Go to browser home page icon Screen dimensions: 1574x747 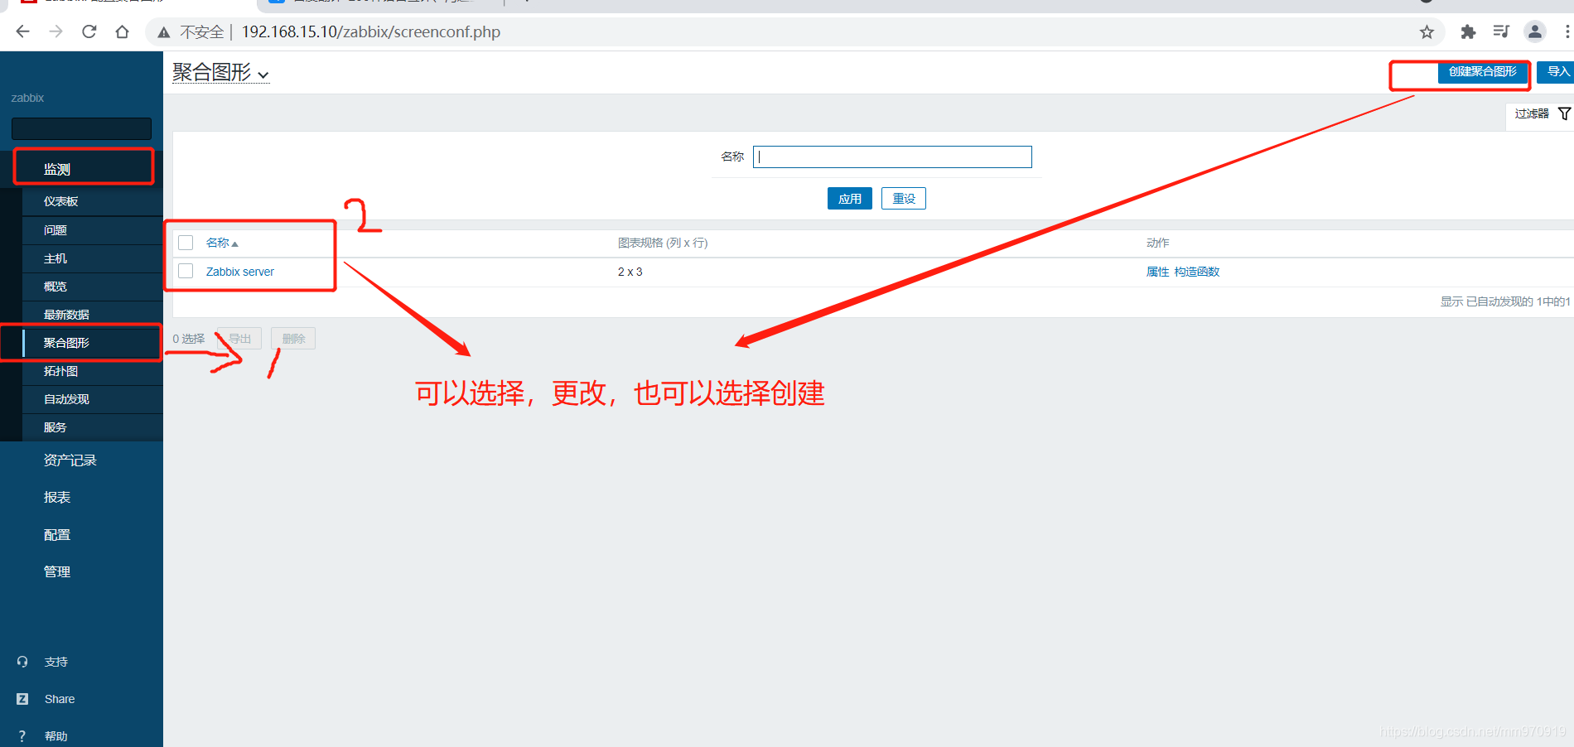click(x=123, y=31)
